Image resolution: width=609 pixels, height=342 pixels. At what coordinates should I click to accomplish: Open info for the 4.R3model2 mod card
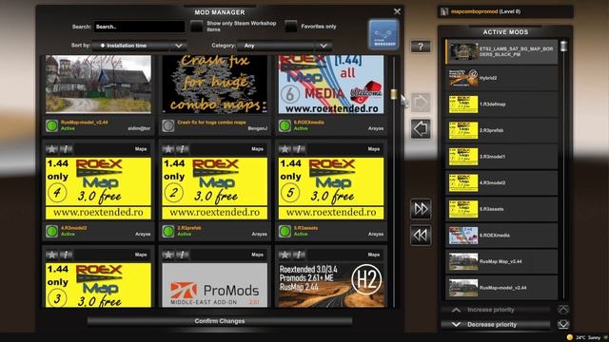pos(66,149)
